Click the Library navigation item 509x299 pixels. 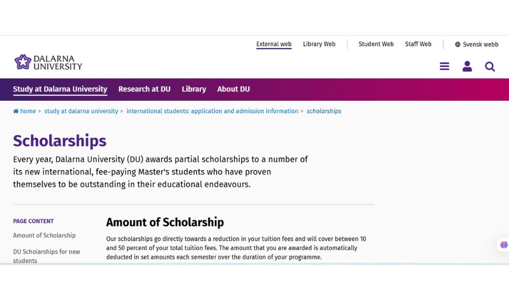(x=194, y=89)
